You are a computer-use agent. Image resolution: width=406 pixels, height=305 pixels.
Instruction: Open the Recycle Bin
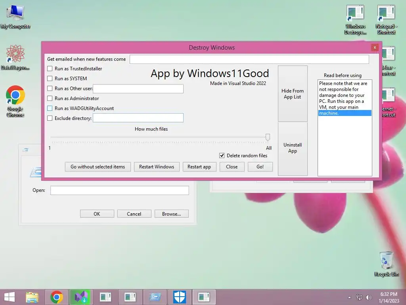(386, 264)
